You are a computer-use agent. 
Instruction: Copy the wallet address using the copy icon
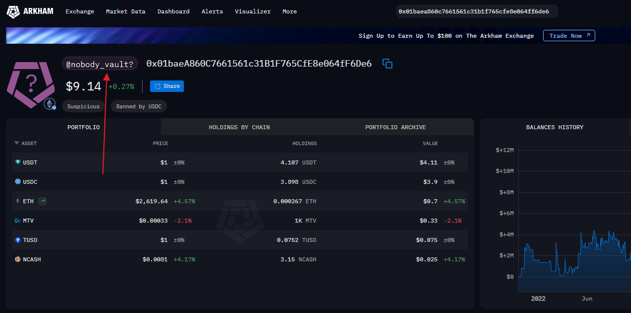pos(388,64)
